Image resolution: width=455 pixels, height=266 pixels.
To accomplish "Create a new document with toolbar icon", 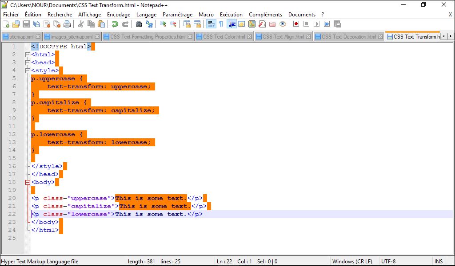I will (6, 24).
